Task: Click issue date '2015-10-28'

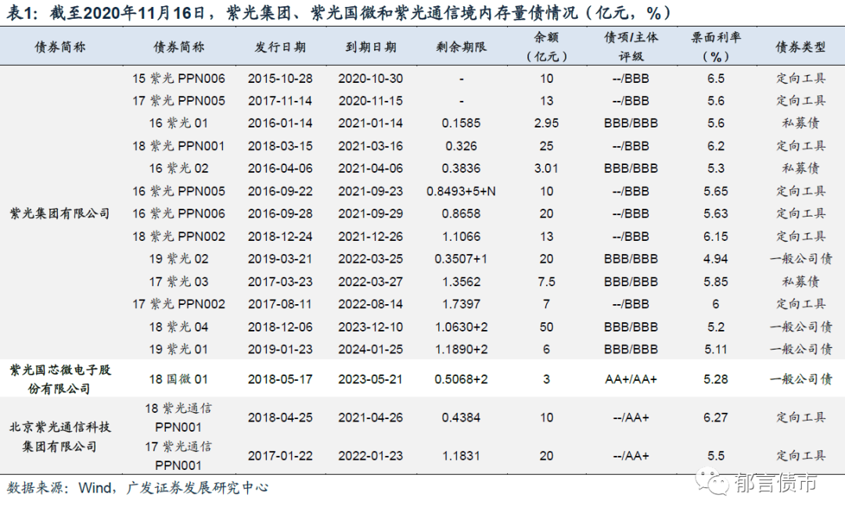Action: pyautogui.click(x=280, y=79)
